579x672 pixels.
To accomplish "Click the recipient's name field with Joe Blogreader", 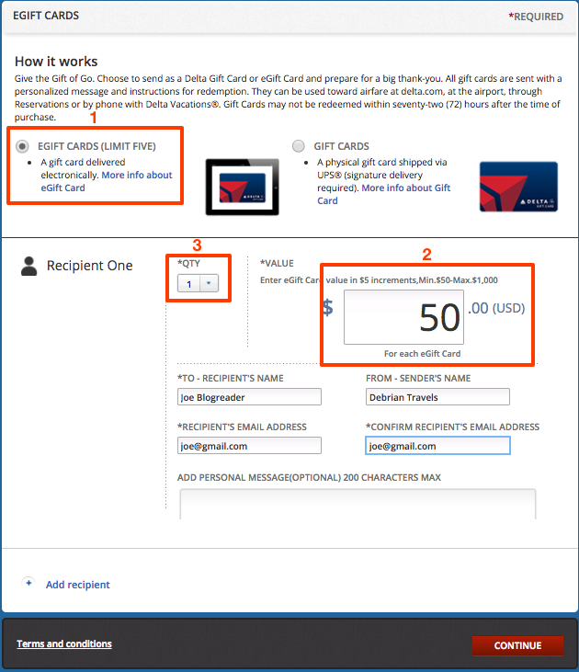I will click(249, 397).
